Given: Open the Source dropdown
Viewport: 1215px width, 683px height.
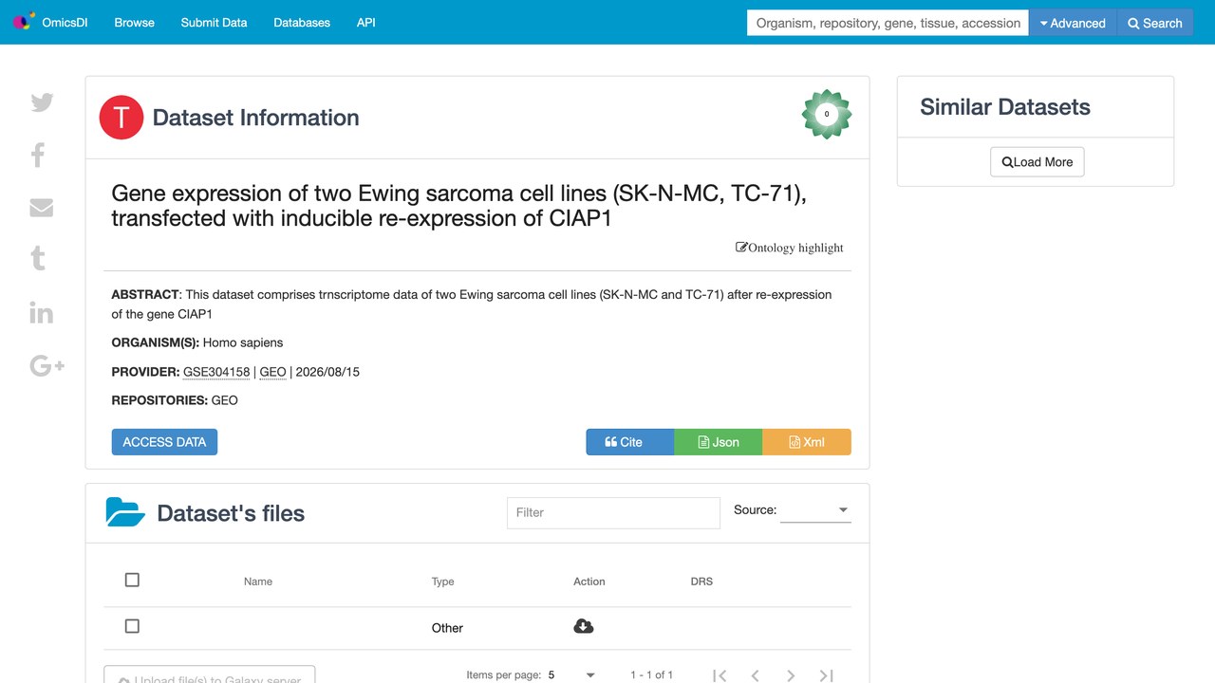Looking at the screenshot, I should coord(815,510).
